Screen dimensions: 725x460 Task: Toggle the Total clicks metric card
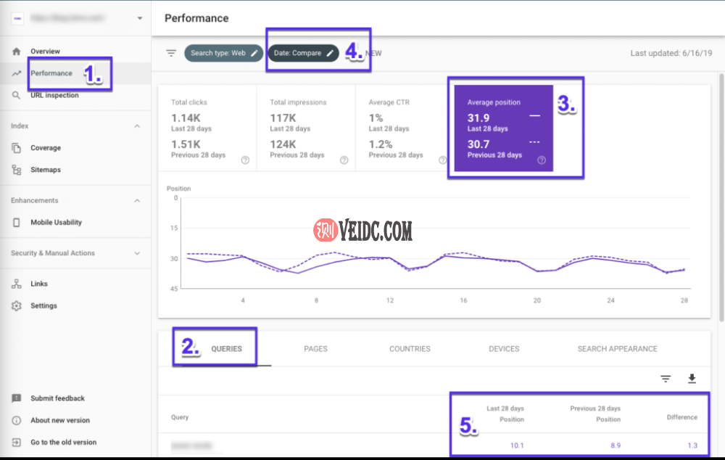(207, 128)
